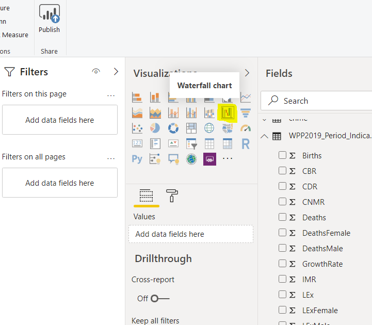Switch to the Format (paint roller) tab
Image resolution: width=372 pixels, height=325 pixels.
click(172, 196)
